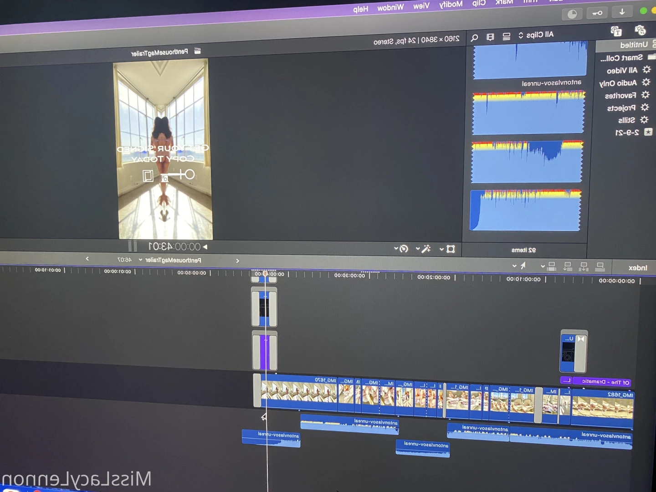Toggle the timeline Index panel
This screenshot has height=492, width=656.
pos(637,268)
